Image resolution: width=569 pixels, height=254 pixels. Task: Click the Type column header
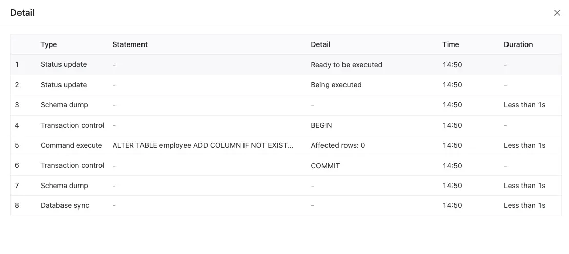49,44
